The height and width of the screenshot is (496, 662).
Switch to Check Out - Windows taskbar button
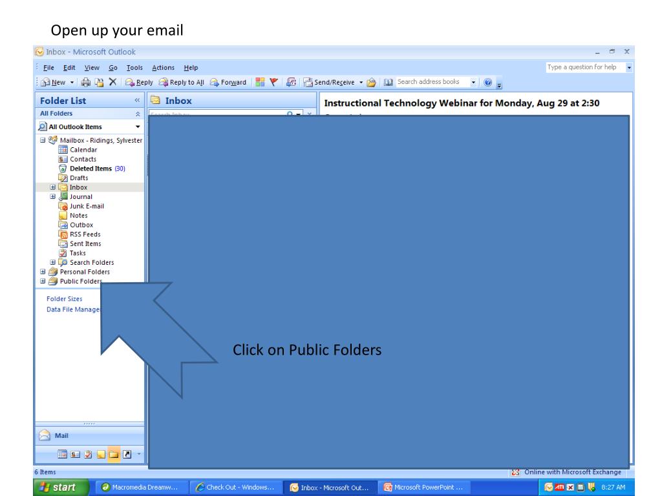[x=235, y=487]
